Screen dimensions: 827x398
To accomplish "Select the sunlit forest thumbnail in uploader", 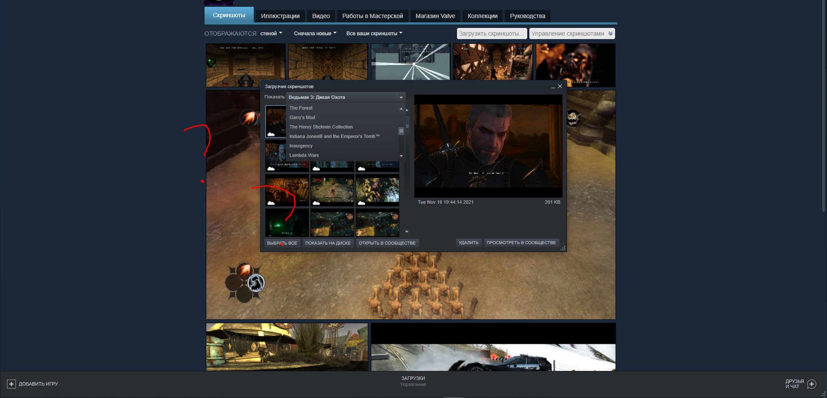I will coord(377,190).
